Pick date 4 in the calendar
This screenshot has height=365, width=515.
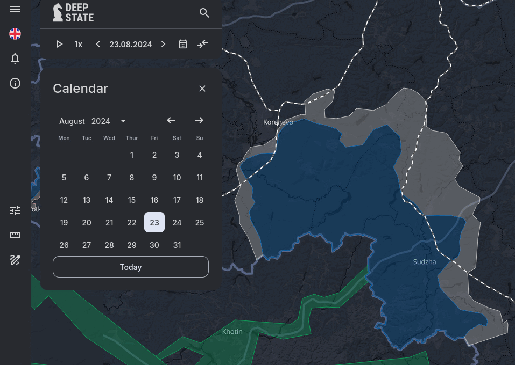point(199,155)
